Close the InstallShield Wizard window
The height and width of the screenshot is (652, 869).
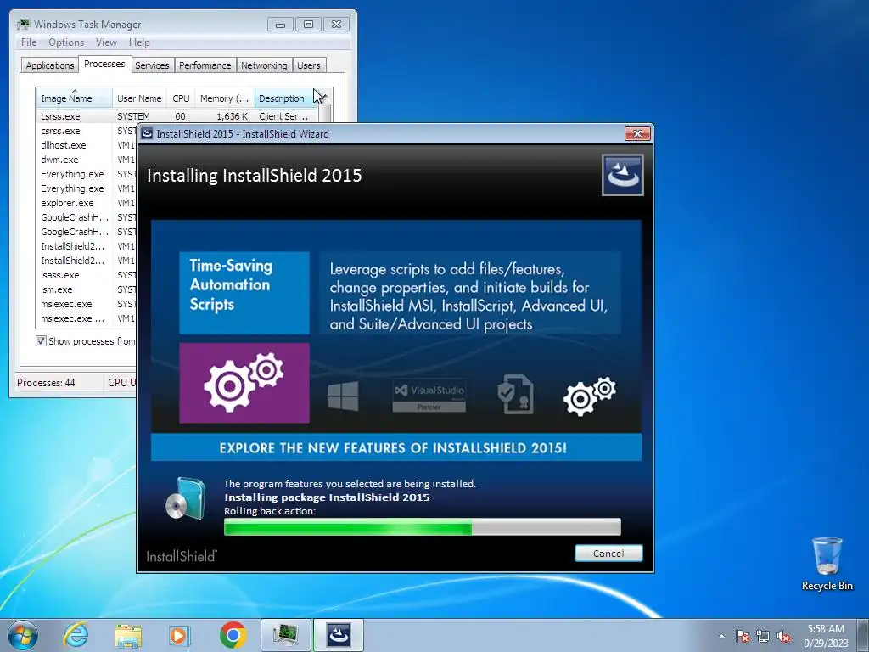click(637, 133)
